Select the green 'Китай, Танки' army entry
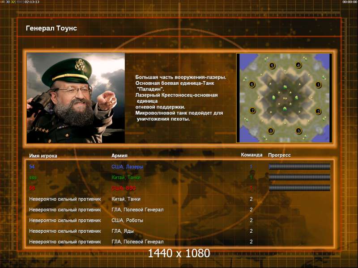 (126, 177)
